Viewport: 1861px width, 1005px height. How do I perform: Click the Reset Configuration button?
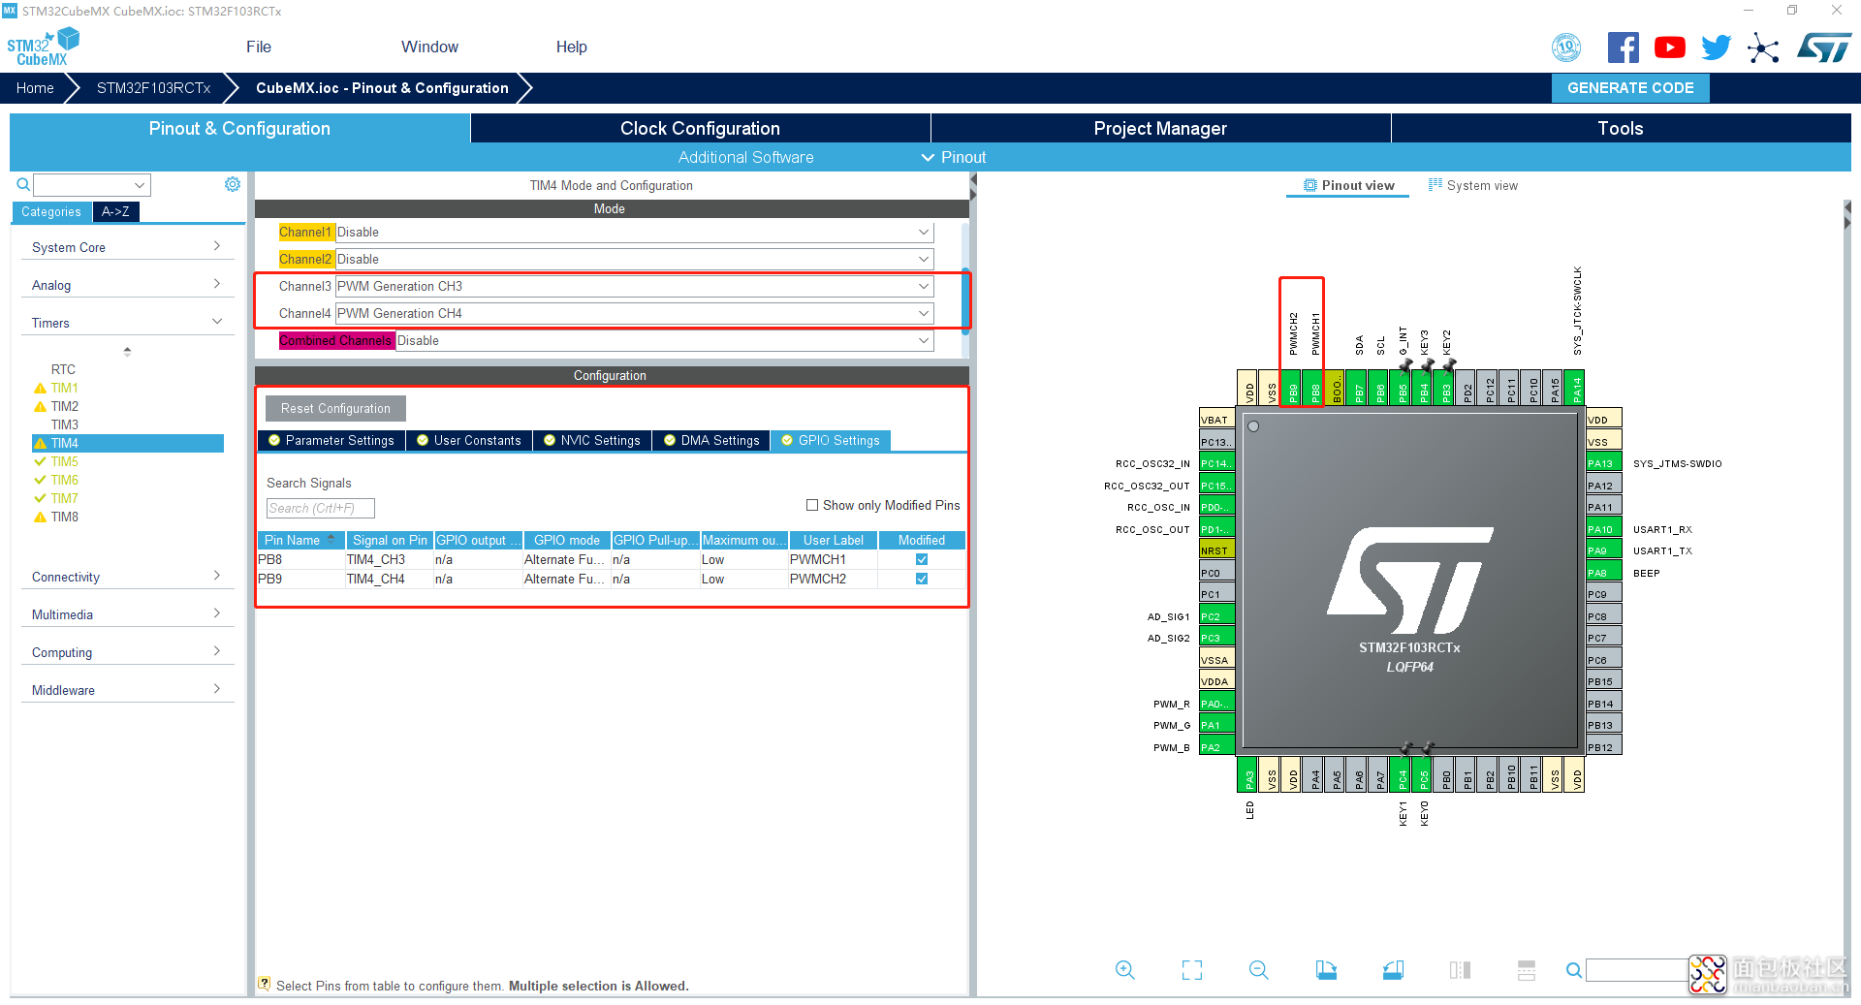pyautogui.click(x=335, y=408)
